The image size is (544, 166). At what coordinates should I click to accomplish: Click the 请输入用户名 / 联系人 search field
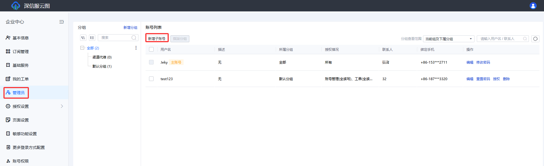point(500,39)
